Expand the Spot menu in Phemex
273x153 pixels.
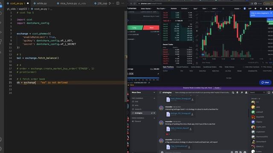click(x=195, y=8)
